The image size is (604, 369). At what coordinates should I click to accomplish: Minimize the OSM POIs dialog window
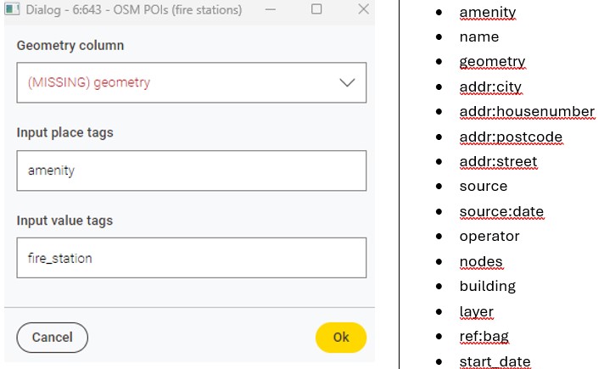click(270, 10)
